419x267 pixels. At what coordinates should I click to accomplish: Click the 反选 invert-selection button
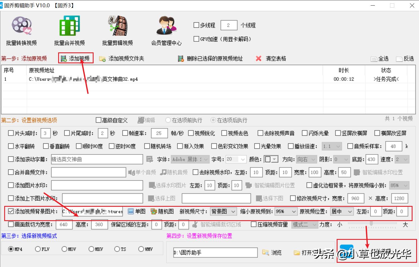[x=405, y=59]
